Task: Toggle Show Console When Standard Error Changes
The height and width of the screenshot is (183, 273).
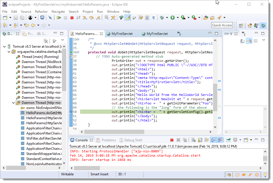Action: (x=220, y=140)
